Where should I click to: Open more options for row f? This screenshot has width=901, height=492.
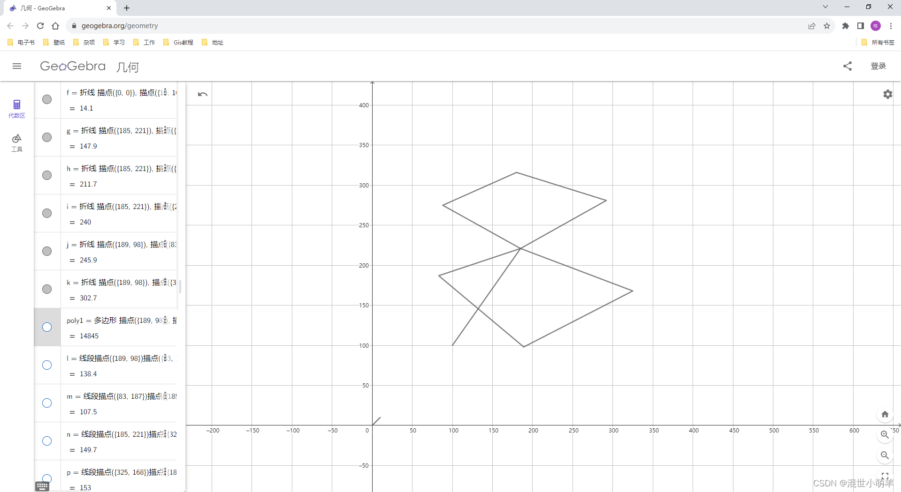165,92
